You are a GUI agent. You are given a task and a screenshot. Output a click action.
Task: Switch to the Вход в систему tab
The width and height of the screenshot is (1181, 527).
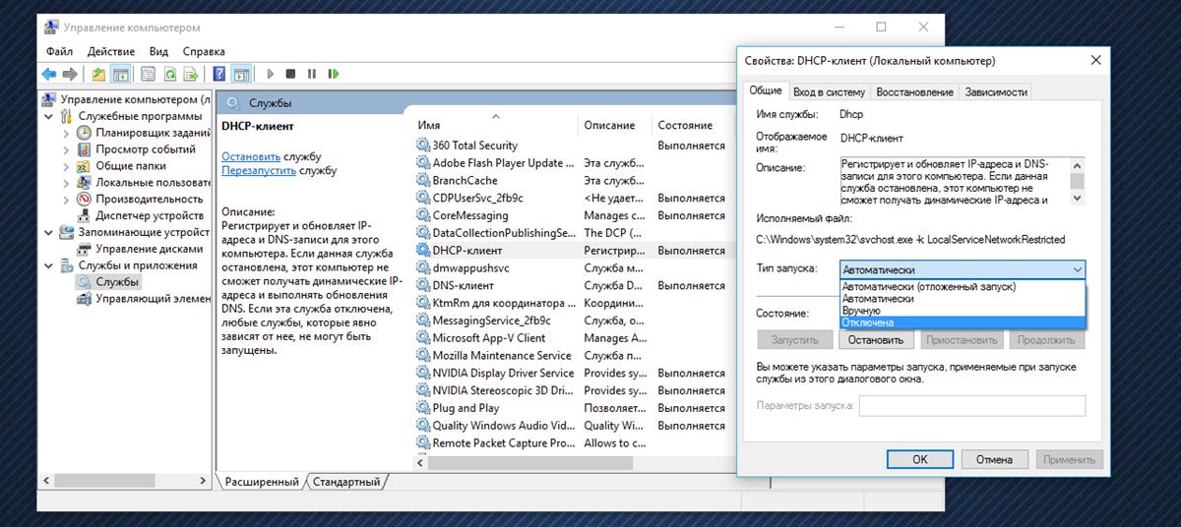(831, 91)
